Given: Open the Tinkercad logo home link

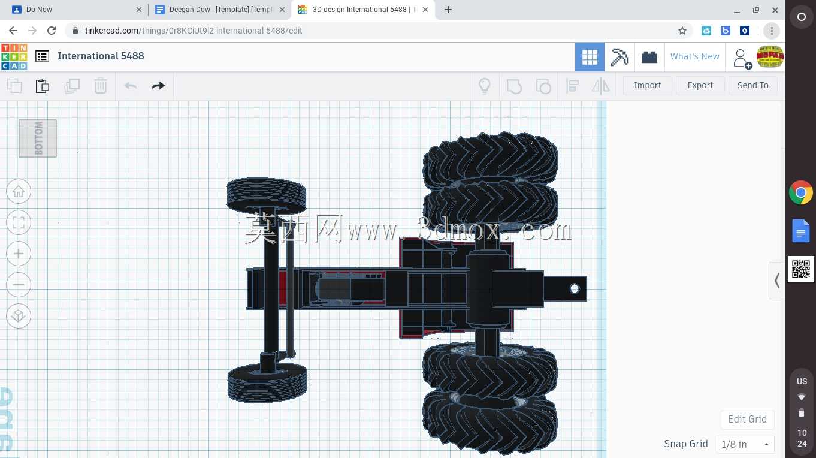Looking at the screenshot, I should 14,56.
